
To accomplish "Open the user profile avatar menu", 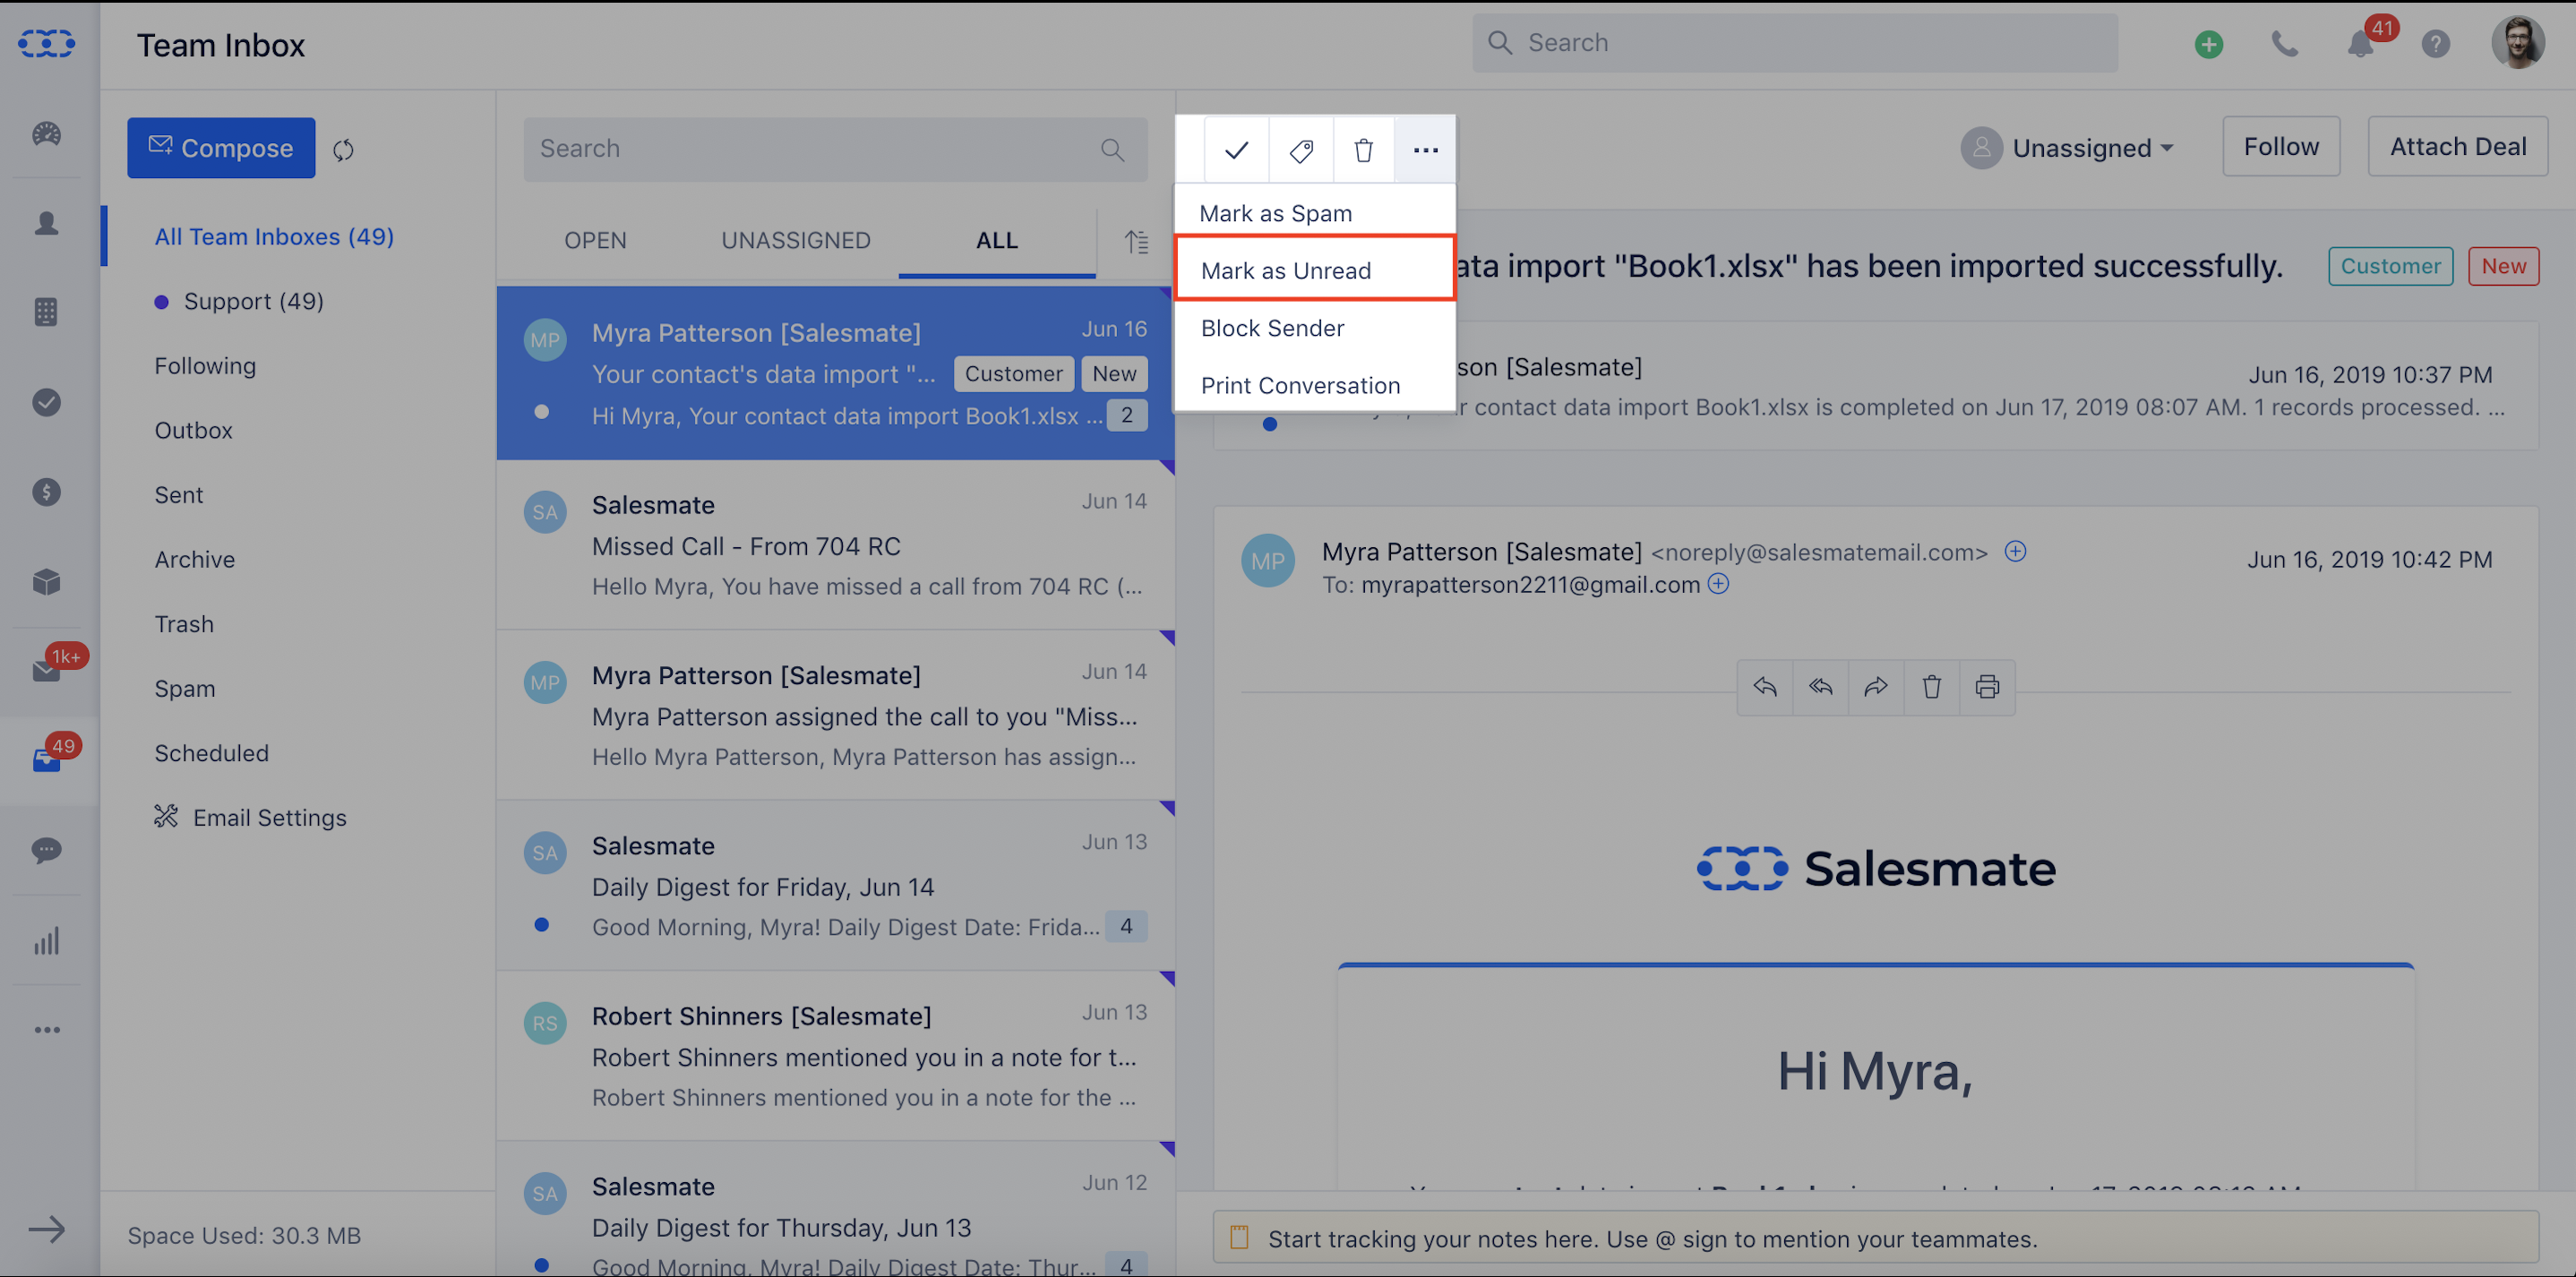I will pyautogui.click(x=2518, y=43).
